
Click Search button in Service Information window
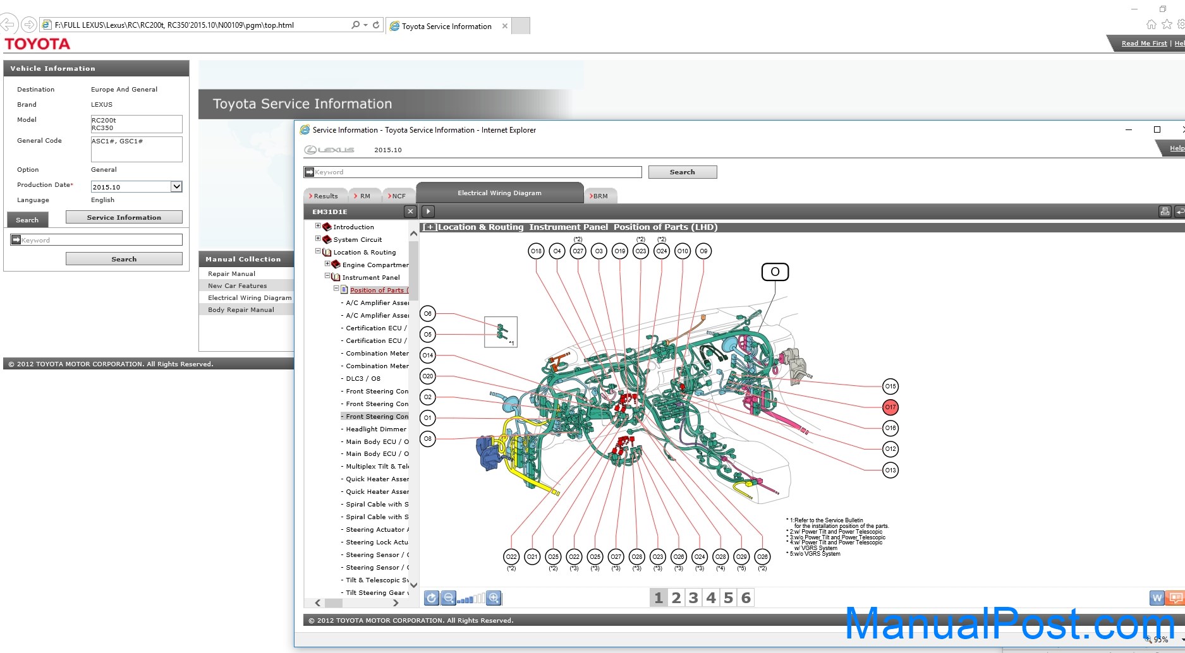pos(683,172)
